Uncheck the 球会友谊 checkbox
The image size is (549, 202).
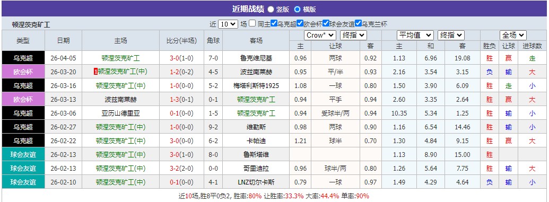click(x=326, y=23)
